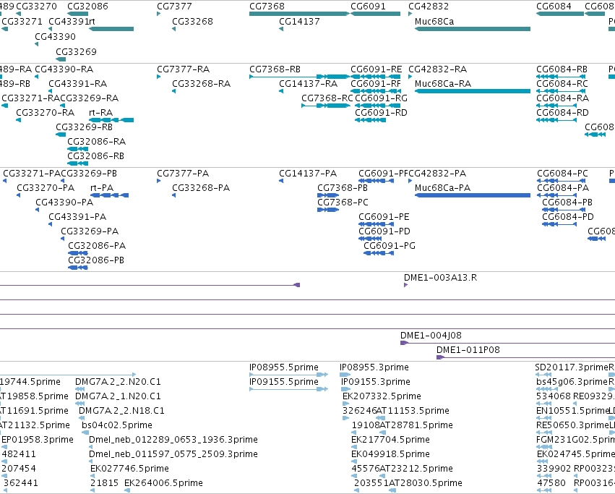
Task: Select the EK207332.5prime label
Action: [x=382, y=396]
